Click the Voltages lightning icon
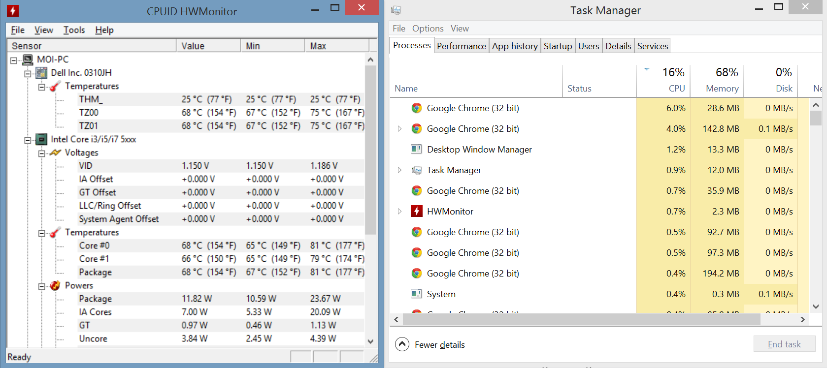The width and height of the screenshot is (827, 368). tap(56, 153)
